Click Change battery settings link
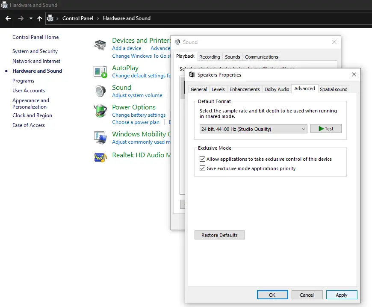Image resolution: width=372 pixels, height=307 pixels. click(x=139, y=115)
